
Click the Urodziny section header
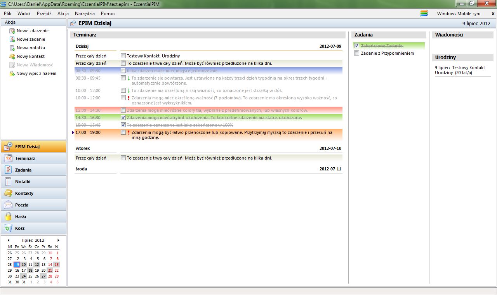pyautogui.click(x=463, y=57)
